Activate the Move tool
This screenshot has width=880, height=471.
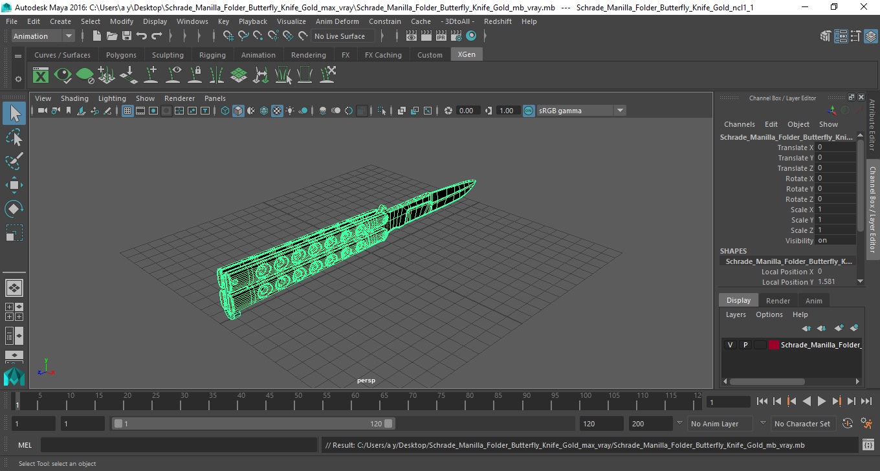coord(14,185)
